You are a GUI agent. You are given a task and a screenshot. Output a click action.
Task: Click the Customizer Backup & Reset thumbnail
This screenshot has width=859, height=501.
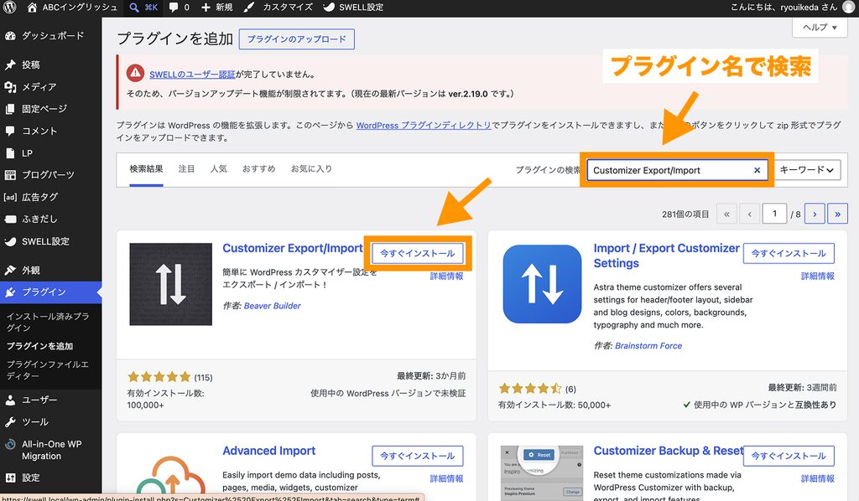tap(542, 472)
